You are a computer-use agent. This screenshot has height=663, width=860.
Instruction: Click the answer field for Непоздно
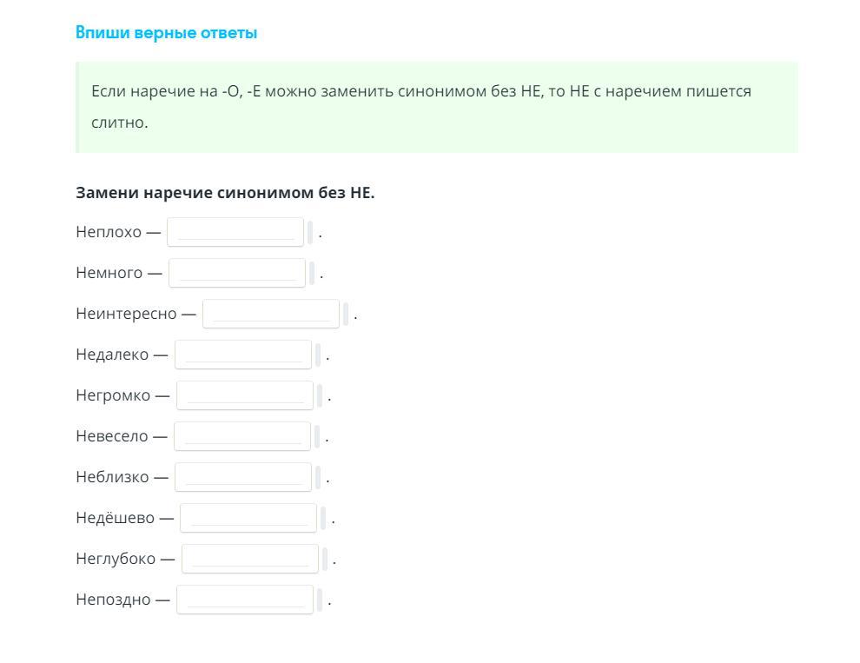tap(244, 600)
